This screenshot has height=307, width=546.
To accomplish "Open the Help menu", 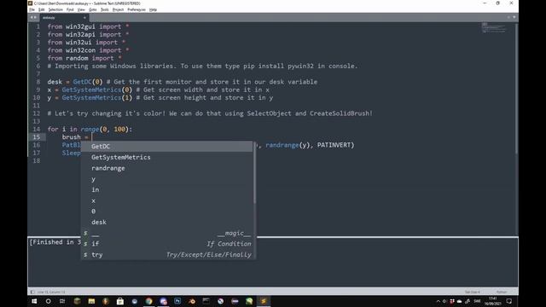I will [x=153, y=9].
